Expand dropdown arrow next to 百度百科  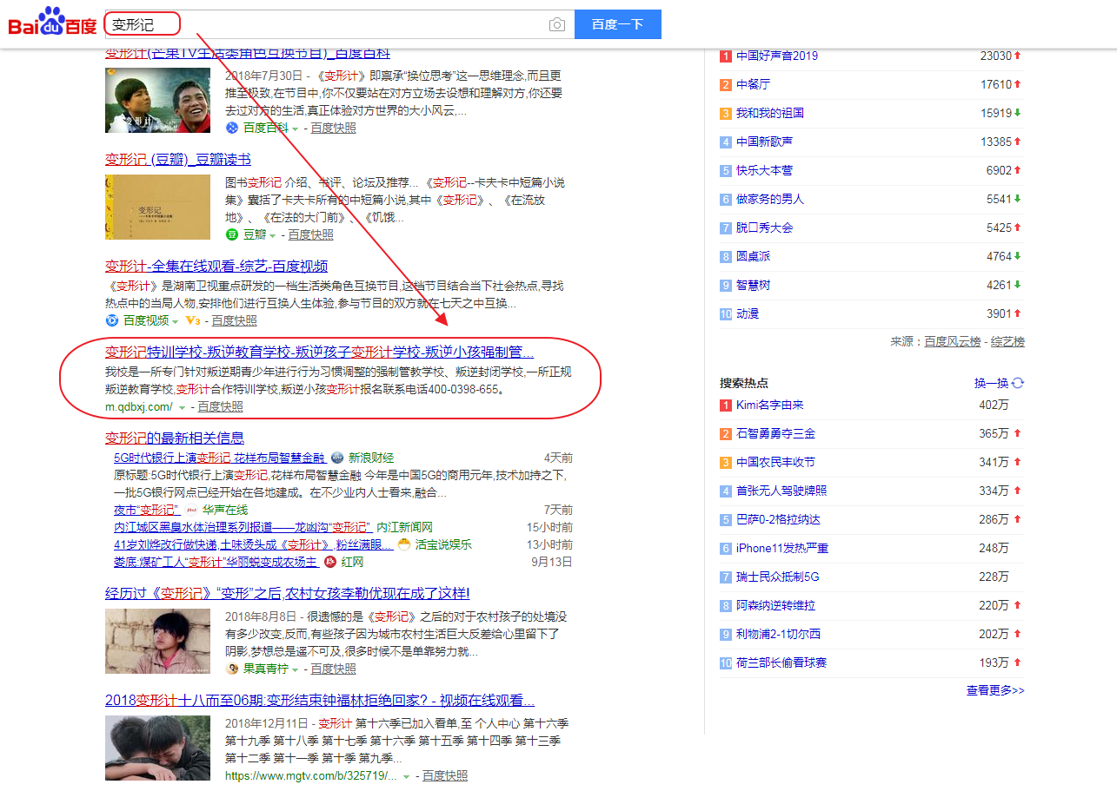(x=296, y=129)
